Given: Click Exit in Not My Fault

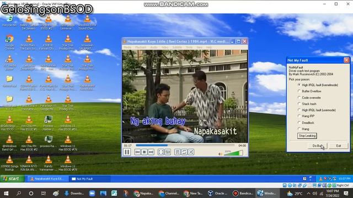Looking at the screenshot, I should point(338,146).
